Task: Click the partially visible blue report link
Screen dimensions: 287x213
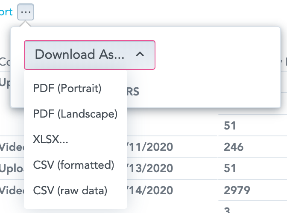Action: pyautogui.click(x=6, y=12)
